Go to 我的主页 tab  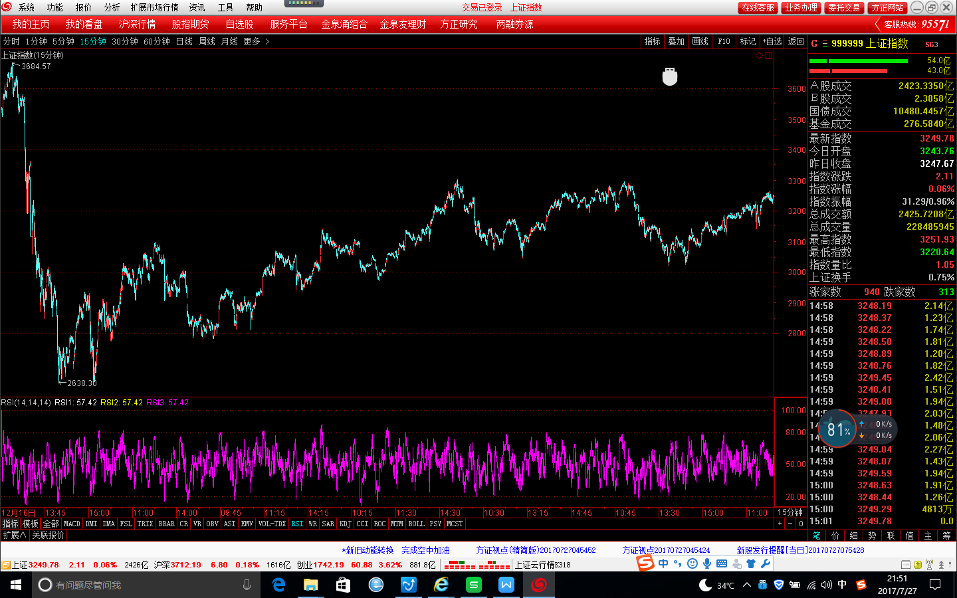tap(31, 24)
